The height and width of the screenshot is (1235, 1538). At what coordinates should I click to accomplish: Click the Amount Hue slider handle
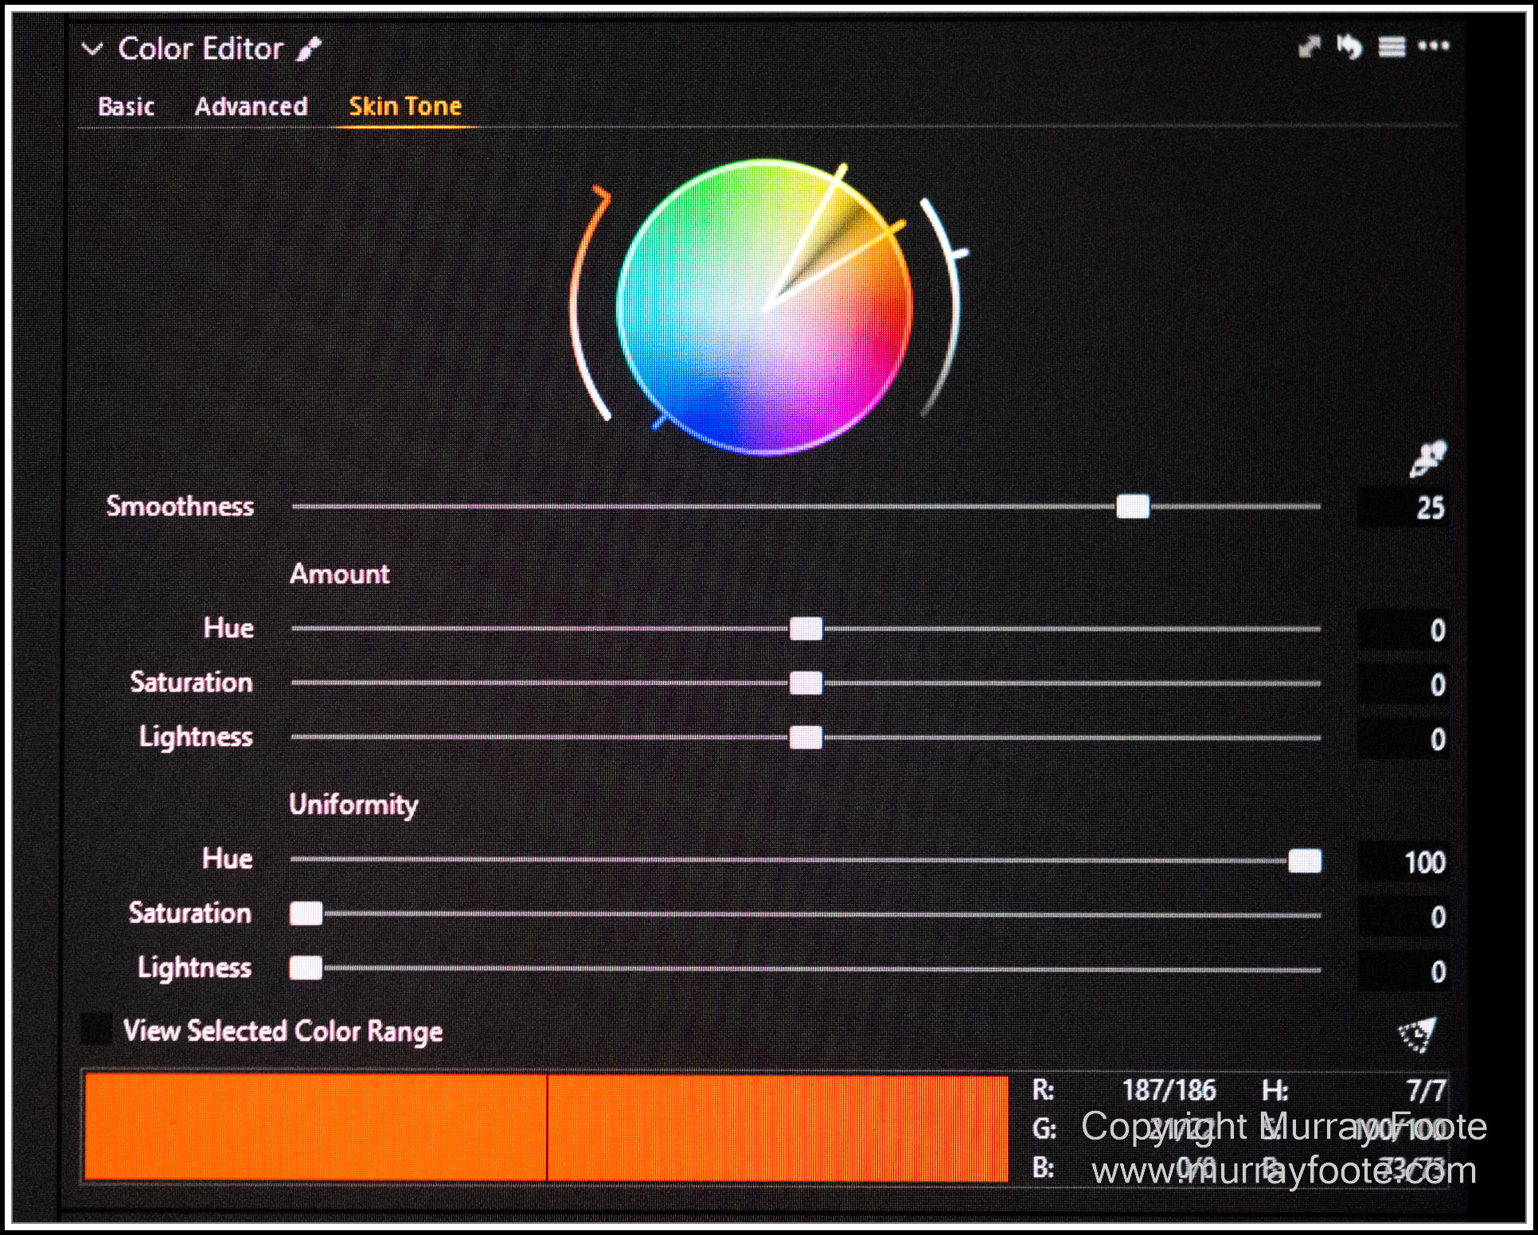pos(806,629)
